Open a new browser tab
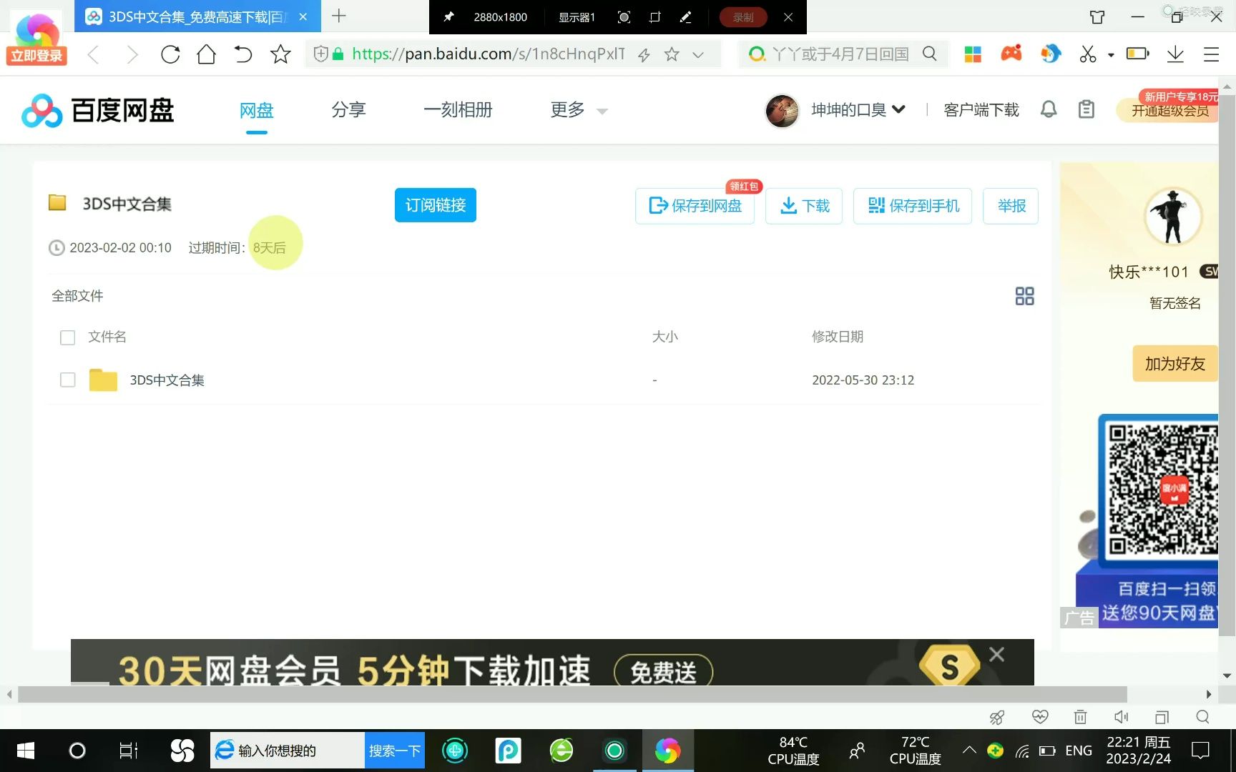This screenshot has height=772, width=1236. click(x=339, y=16)
